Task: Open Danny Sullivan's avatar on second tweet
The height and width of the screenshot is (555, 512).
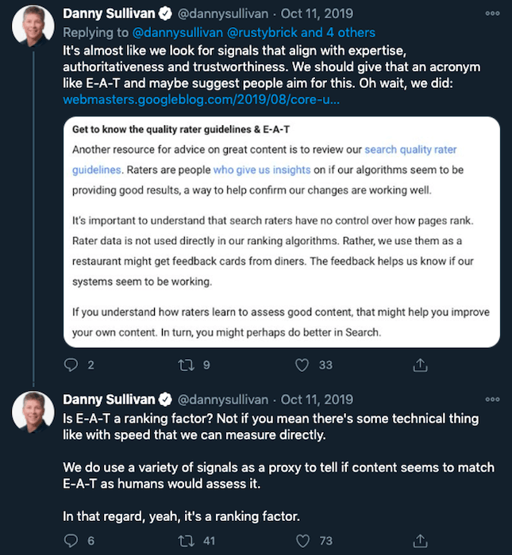Action: tap(33, 411)
